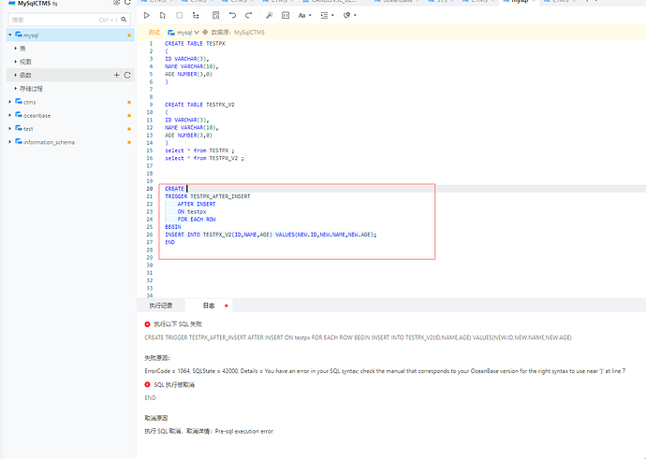This screenshot has width=646, height=459.
Task: Click the stop execution square icon
Action: [179, 15]
